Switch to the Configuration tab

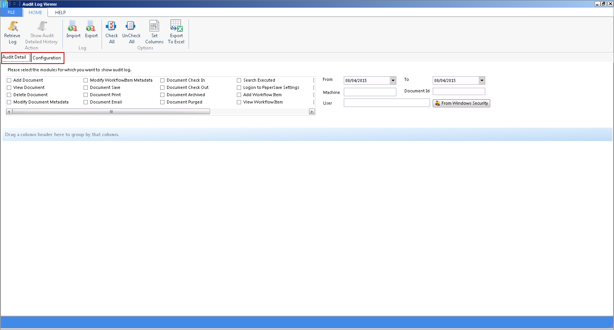pos(47,58)
